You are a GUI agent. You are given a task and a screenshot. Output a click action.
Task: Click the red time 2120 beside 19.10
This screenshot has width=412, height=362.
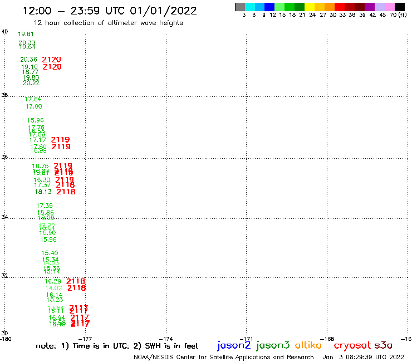coord(52,67)
